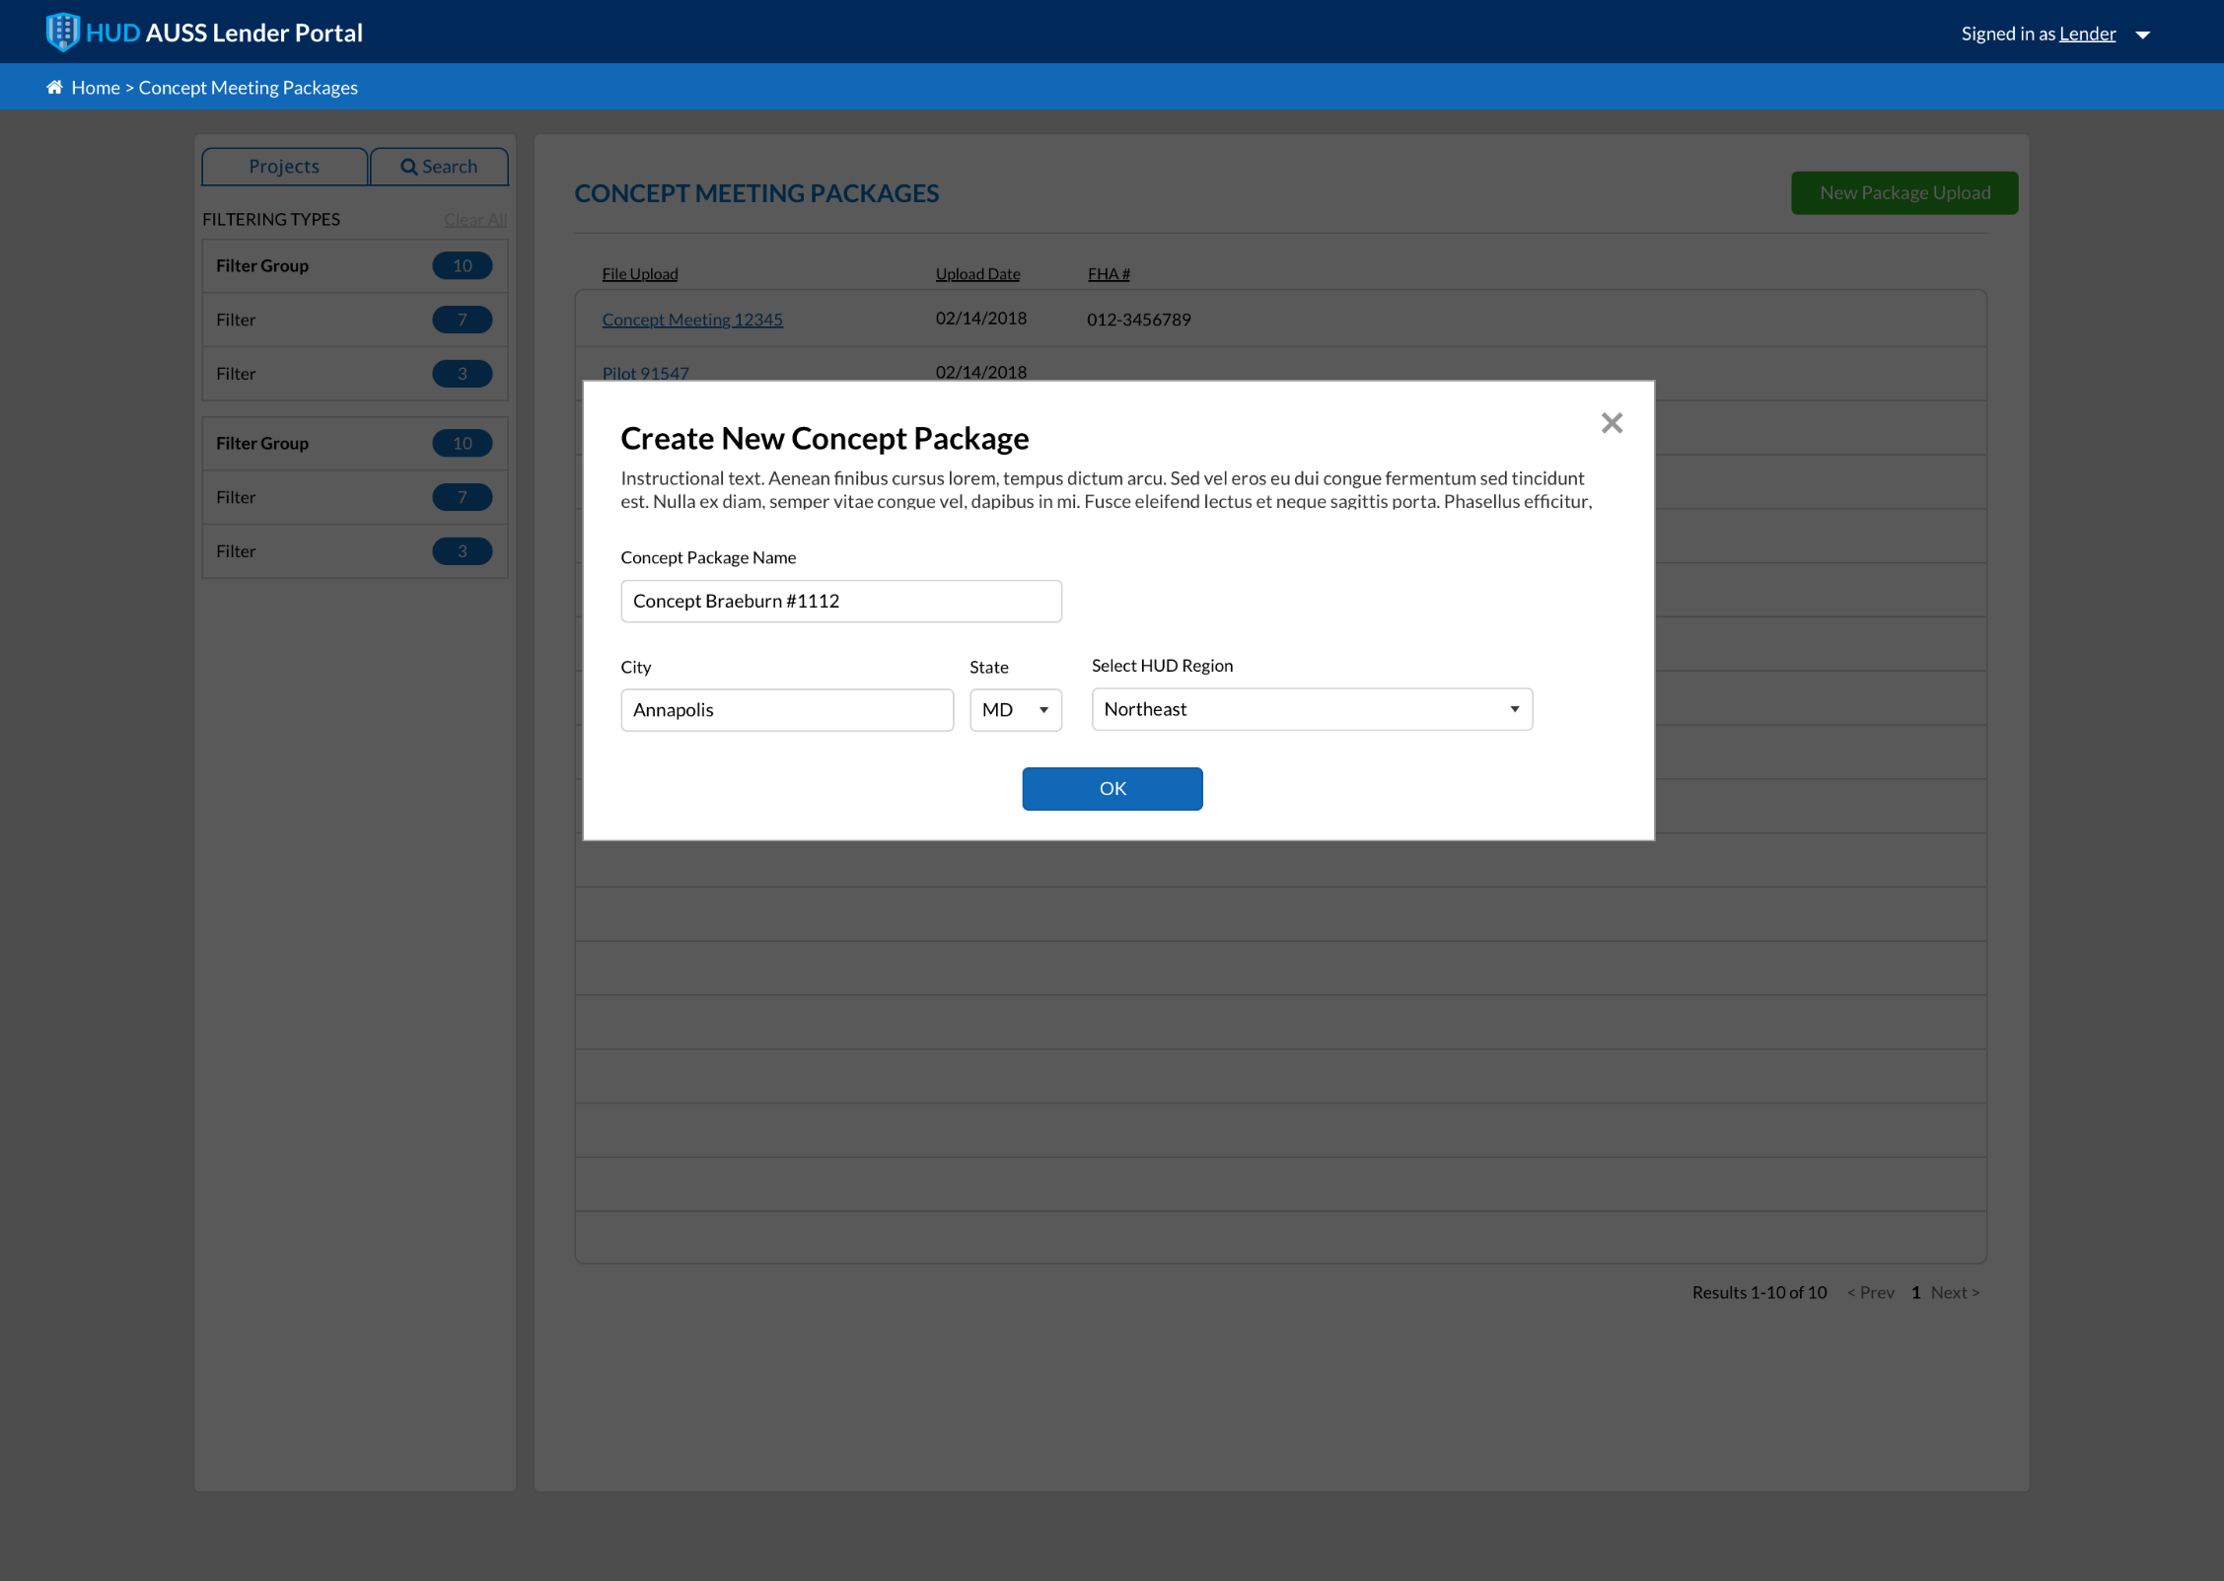Click the HUD shield logo icon
2224x1581 pixels.
(x=62, y=32)
